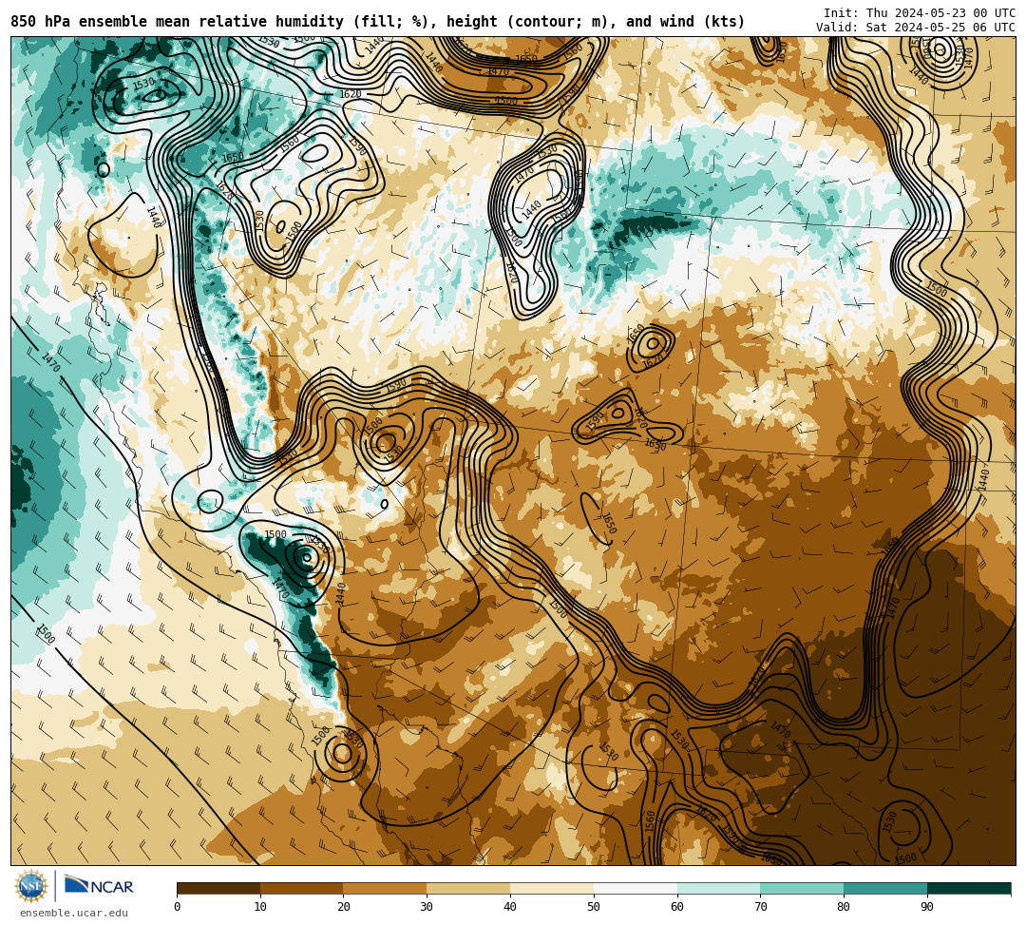1026x925 pixels.
Task: Click the 30-40 tan colorbar segment
Action: (x=468, y=888)
